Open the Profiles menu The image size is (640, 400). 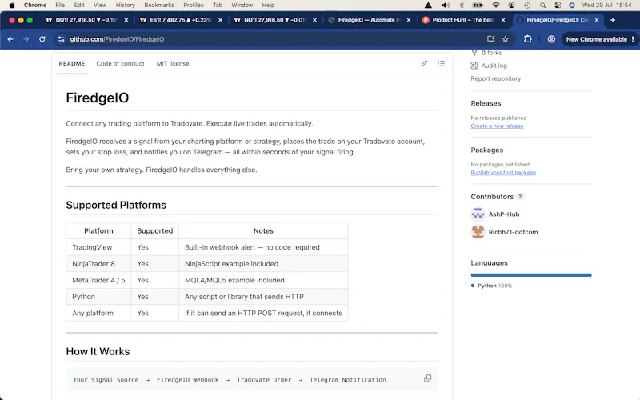click(194, 6)
